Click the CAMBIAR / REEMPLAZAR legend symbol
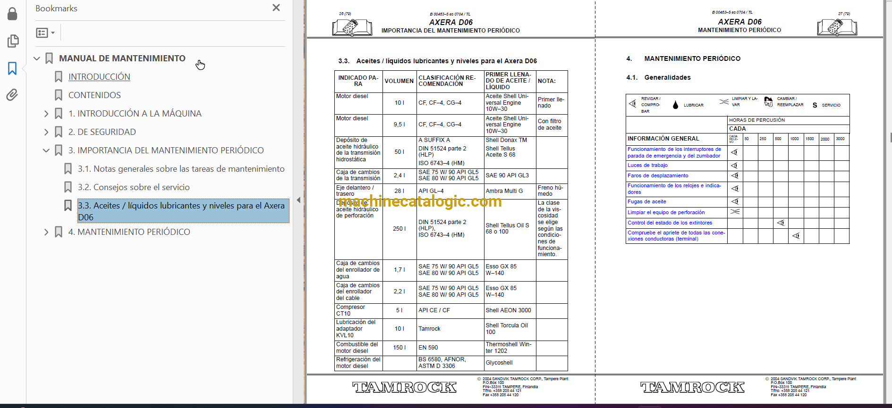892x408 pixels. coord(768,102)
